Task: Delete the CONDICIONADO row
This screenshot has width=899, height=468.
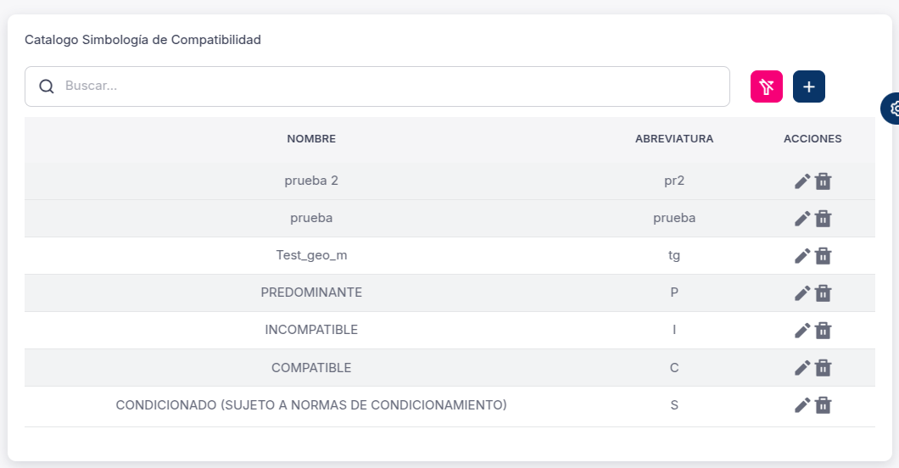Action: 824,405
